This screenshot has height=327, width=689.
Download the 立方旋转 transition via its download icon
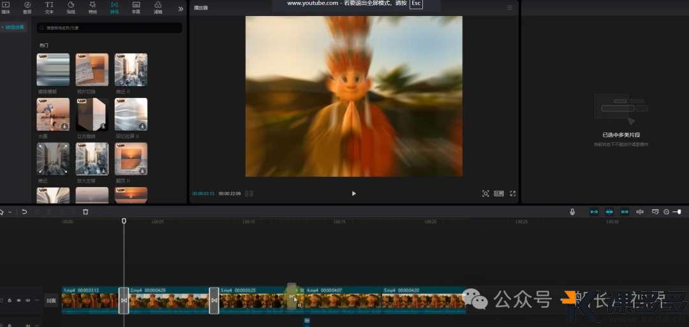pyautogui.click(x=104, y=126)
